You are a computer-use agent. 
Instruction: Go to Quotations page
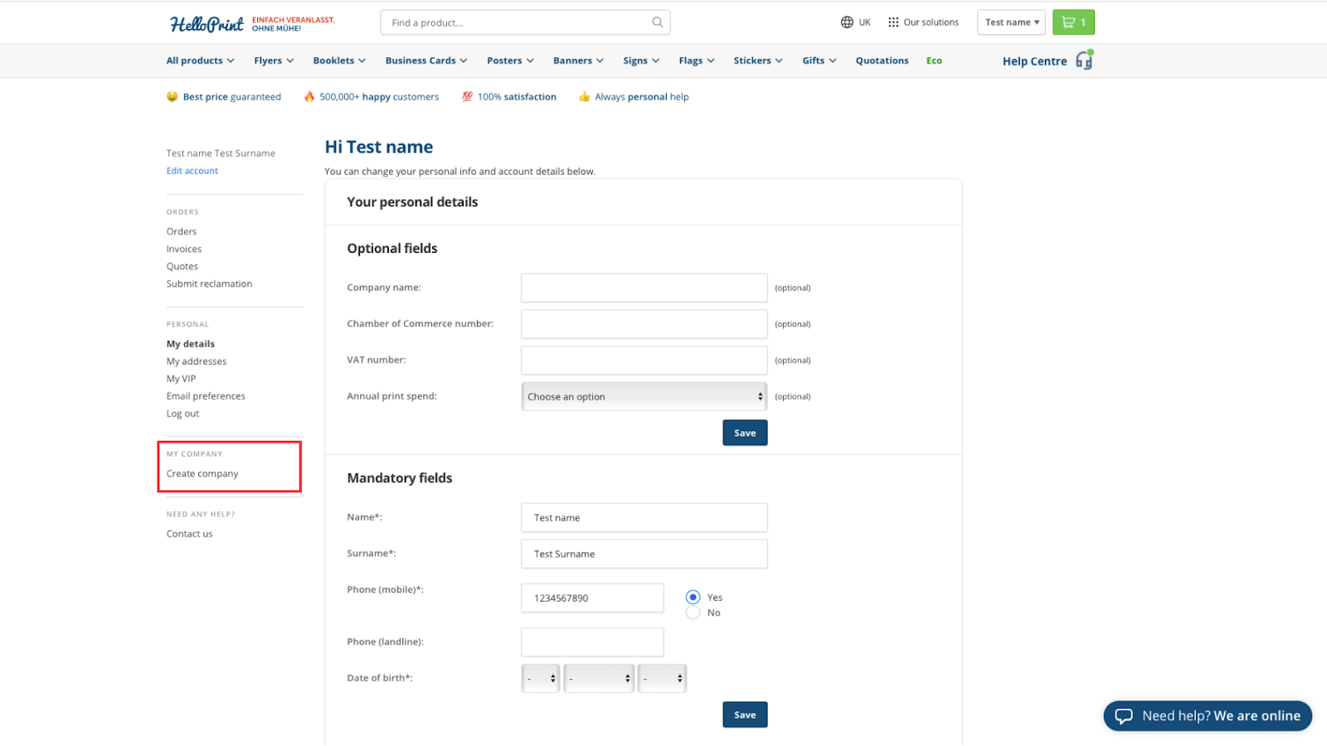click(882, 61)
